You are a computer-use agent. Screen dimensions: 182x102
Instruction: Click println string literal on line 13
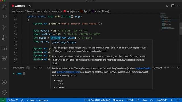(x=80, y=24)
